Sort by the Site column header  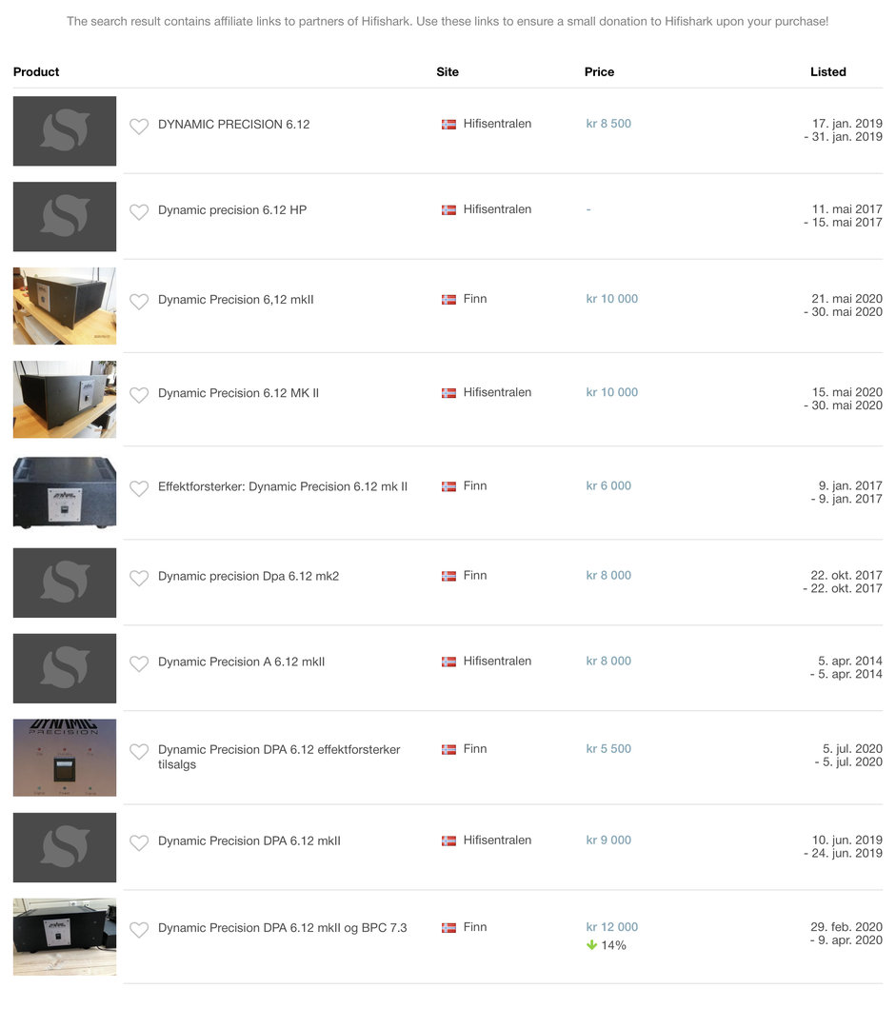pyautogui.click(x=448, y=72)
